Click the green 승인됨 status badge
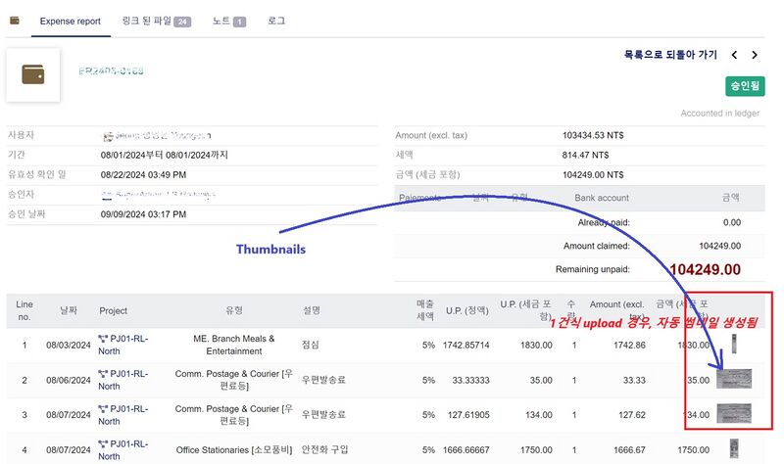The width and height of the screenshot is (784, 464). click(x=745, y=86)
